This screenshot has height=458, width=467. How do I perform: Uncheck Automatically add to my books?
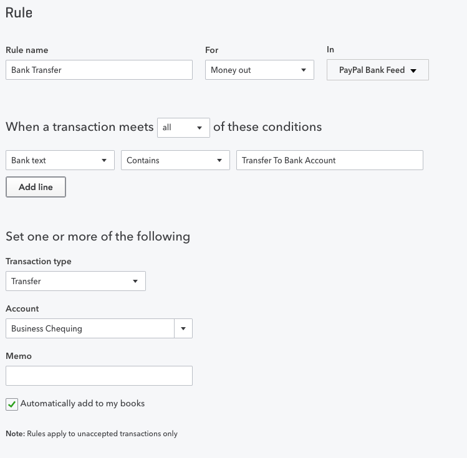(12, 404)
